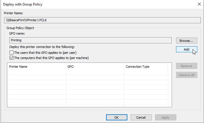Click the 'per machine' checkbox label text
The height and width of the screenshot is (123, 204).
[51, 58]
